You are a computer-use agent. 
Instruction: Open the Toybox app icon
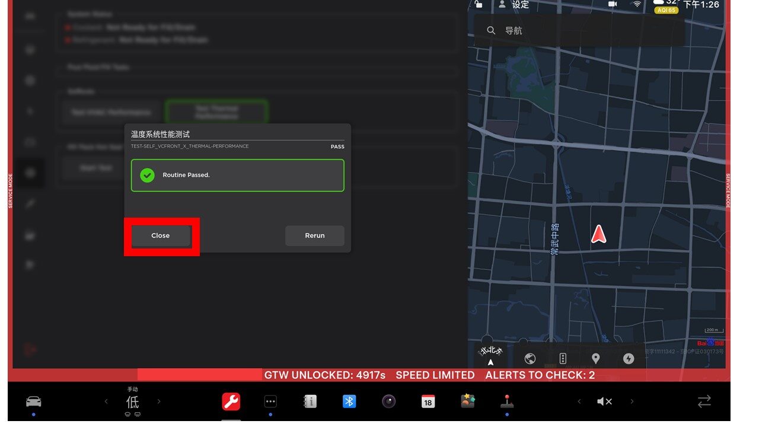(x=467, y=401)
